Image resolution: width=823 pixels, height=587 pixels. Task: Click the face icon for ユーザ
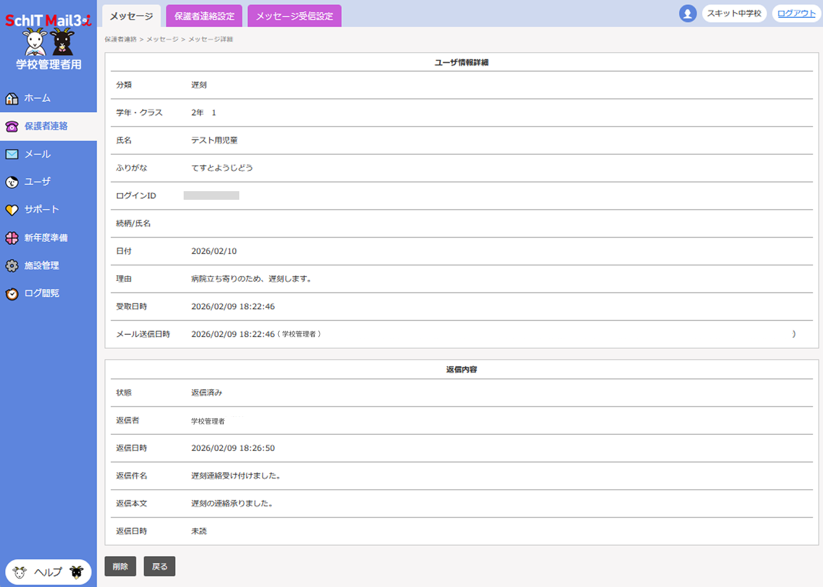pos(12,182)
